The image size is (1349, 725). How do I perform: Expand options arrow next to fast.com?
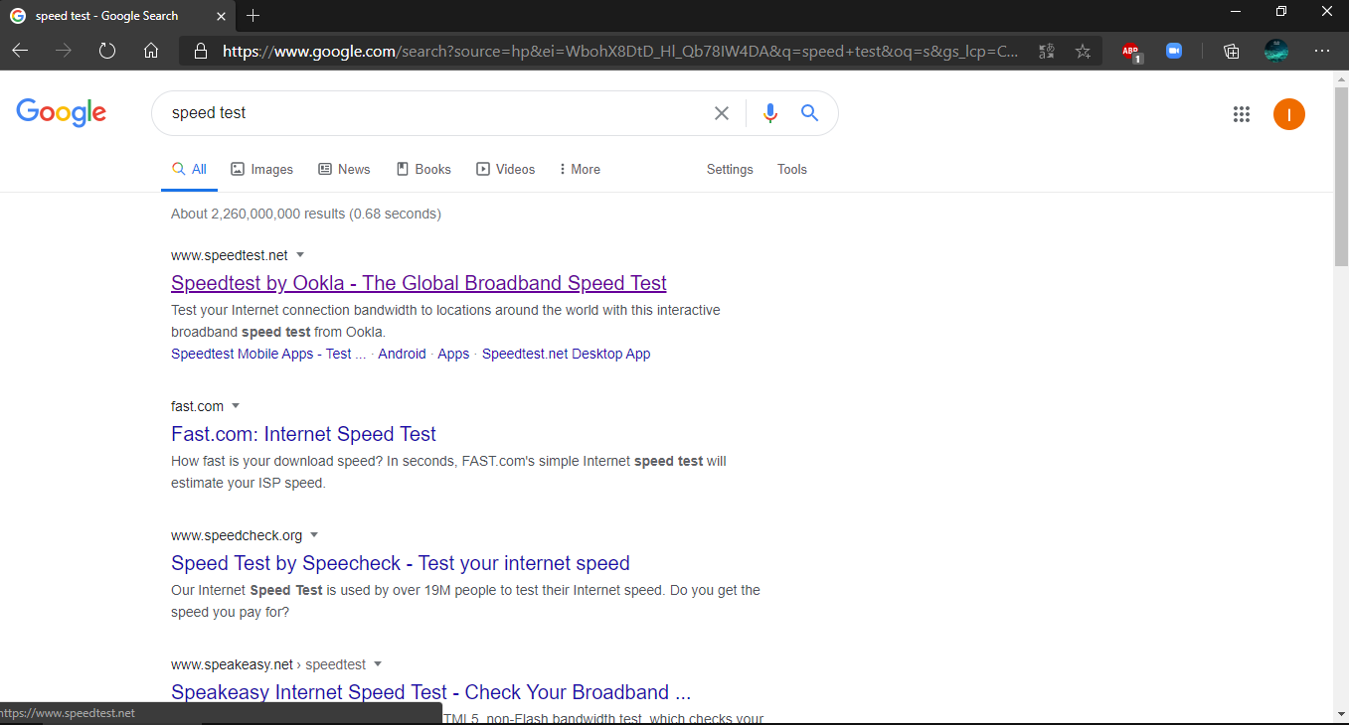pyautogui.click(x=236, y=406)
